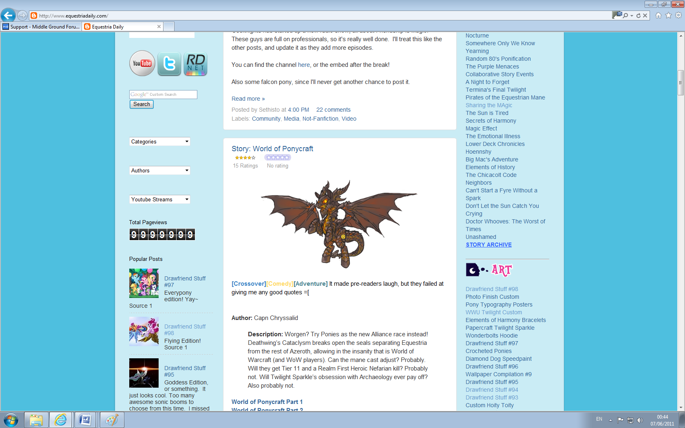This screenshot has height=428, width=685.
Task: Open Windows Explorer from the taskbar
Action: 36,420
